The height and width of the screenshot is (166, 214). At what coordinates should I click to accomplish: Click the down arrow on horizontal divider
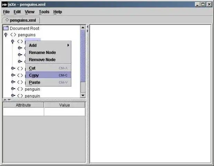pos(9,100)
